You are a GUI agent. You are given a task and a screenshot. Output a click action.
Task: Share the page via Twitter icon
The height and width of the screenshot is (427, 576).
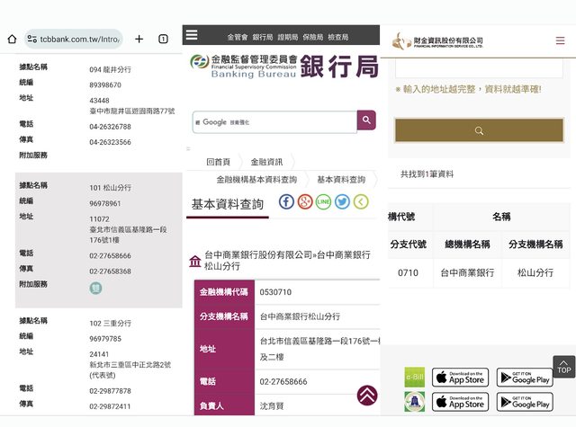pyautogui.click(x=342, y=201)
